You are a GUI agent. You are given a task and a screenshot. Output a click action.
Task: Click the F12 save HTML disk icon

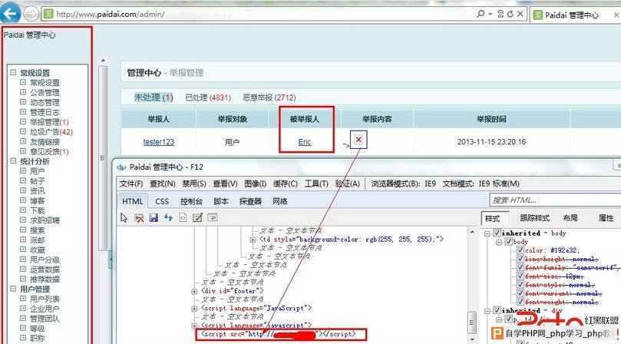(x=154, y=217)
